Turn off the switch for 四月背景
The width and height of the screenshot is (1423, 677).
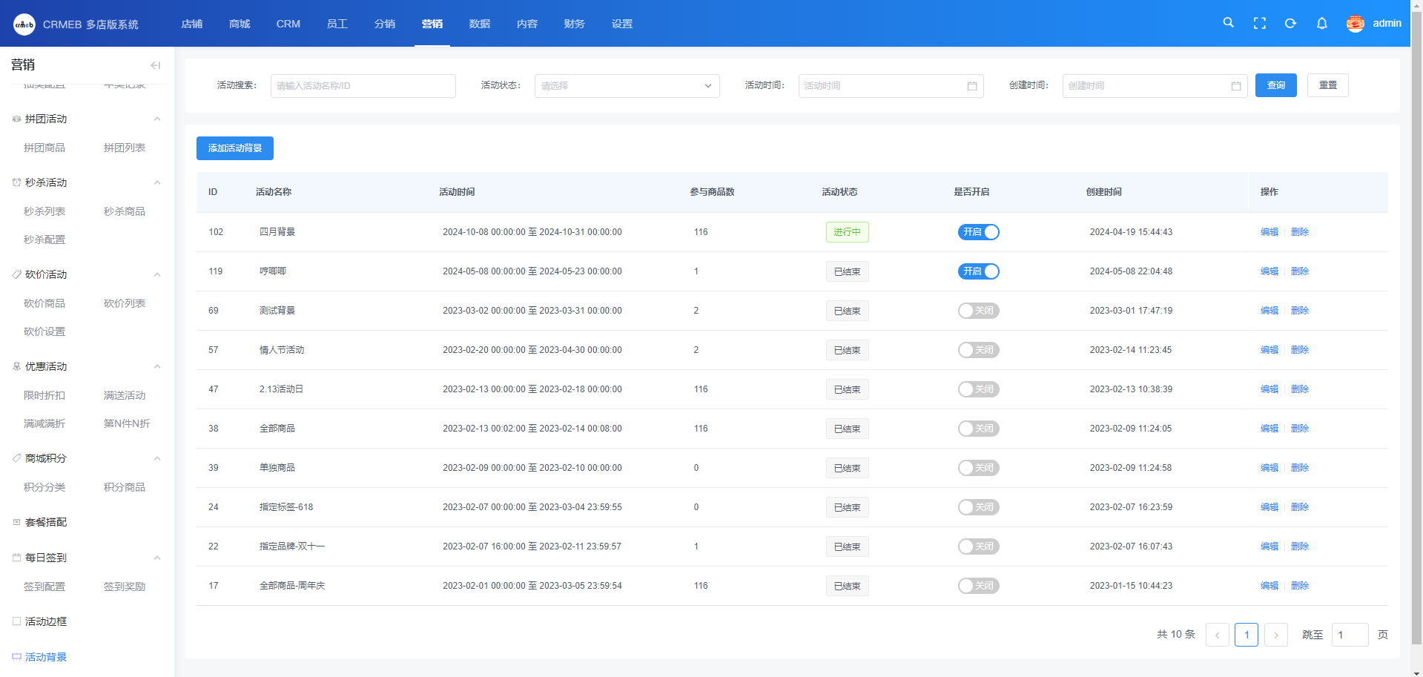pos(978,232)
